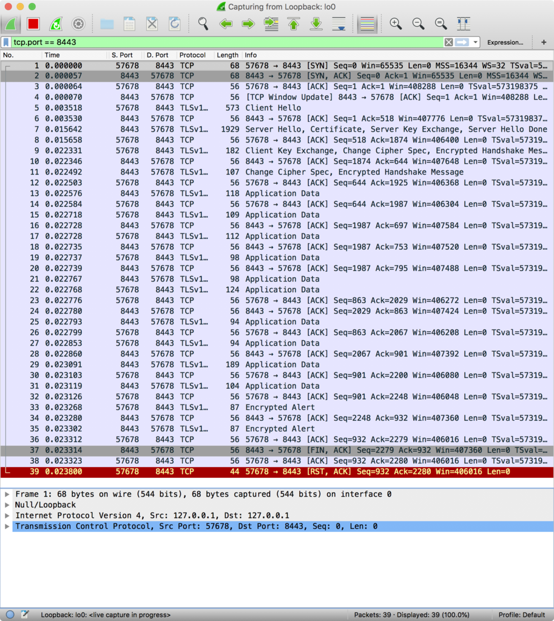This screenshot has width=554, height=621.
Task: Go forward in packet history
Action: click(248, 24)
